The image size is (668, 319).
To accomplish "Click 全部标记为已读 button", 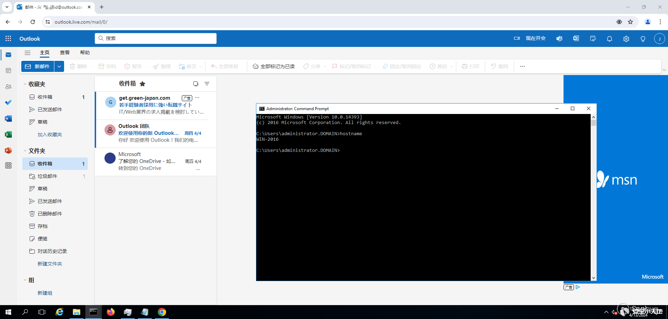I will point(274,66).
